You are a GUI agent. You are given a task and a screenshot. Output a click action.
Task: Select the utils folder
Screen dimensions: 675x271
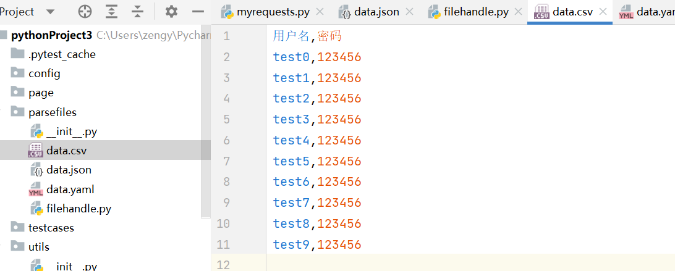[x=39, y=247]
